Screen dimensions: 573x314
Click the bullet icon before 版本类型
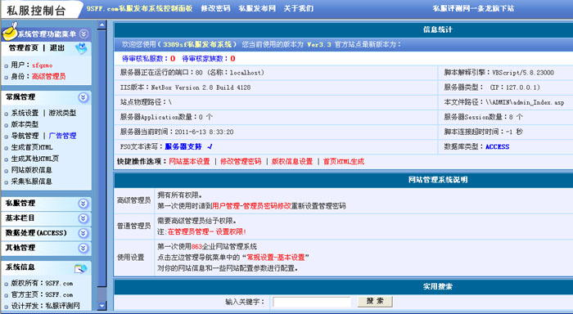click(x=7, y=125)
